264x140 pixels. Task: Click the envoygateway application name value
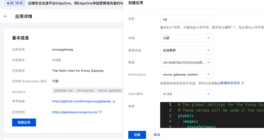pos(63,49)
